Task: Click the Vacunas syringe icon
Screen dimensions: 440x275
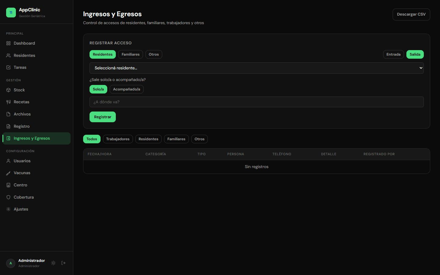Action: (x=9, y=173)
